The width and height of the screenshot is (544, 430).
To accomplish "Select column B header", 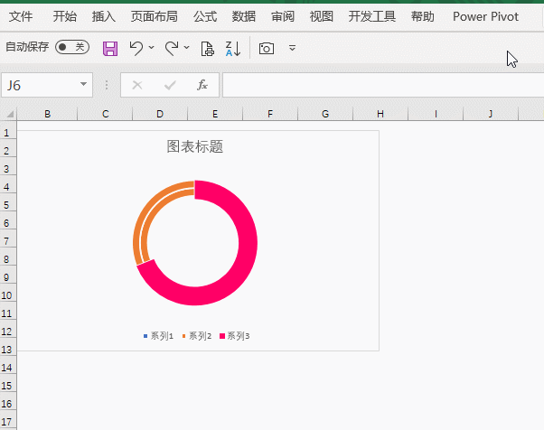I will 47,114.
